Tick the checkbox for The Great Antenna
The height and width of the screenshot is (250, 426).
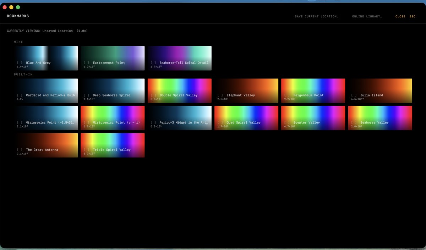point(20,150)
